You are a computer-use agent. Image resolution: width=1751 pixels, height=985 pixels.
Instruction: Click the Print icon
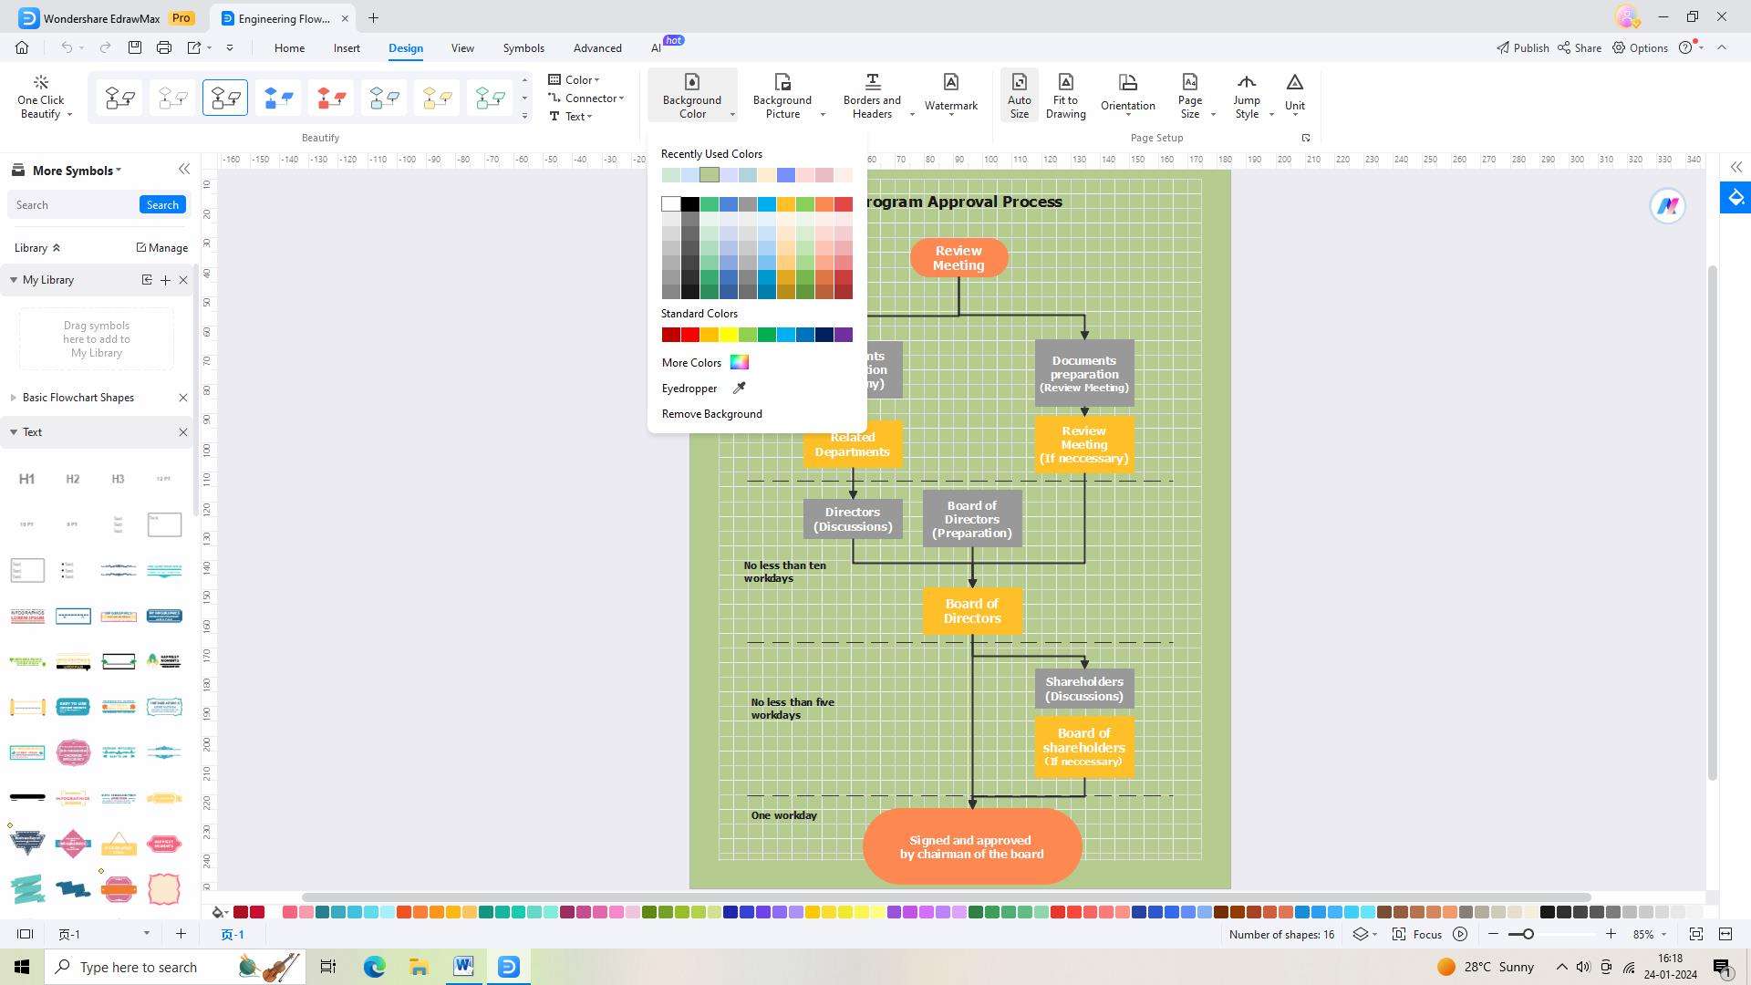click(x=164, y=47)
